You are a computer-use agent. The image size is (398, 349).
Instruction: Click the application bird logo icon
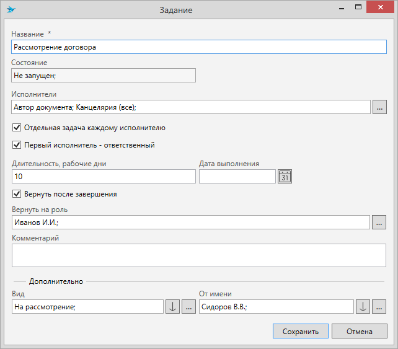(x=11, y=10)
